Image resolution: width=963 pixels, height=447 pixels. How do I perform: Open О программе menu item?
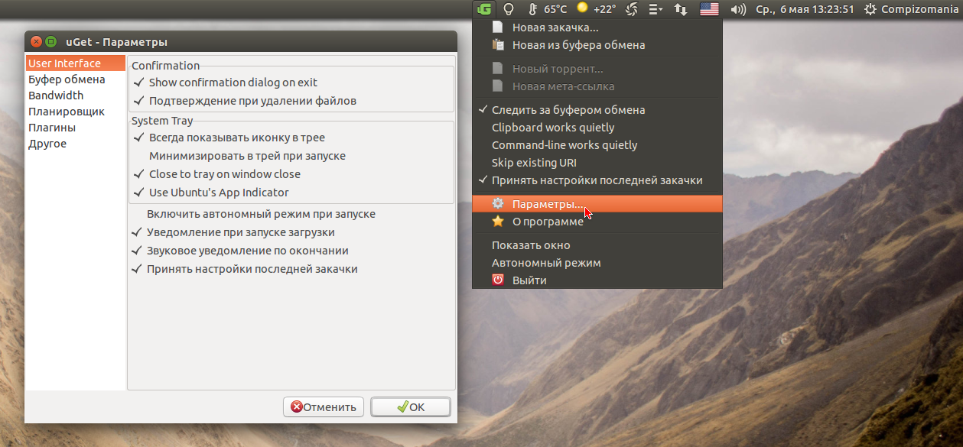597,221
